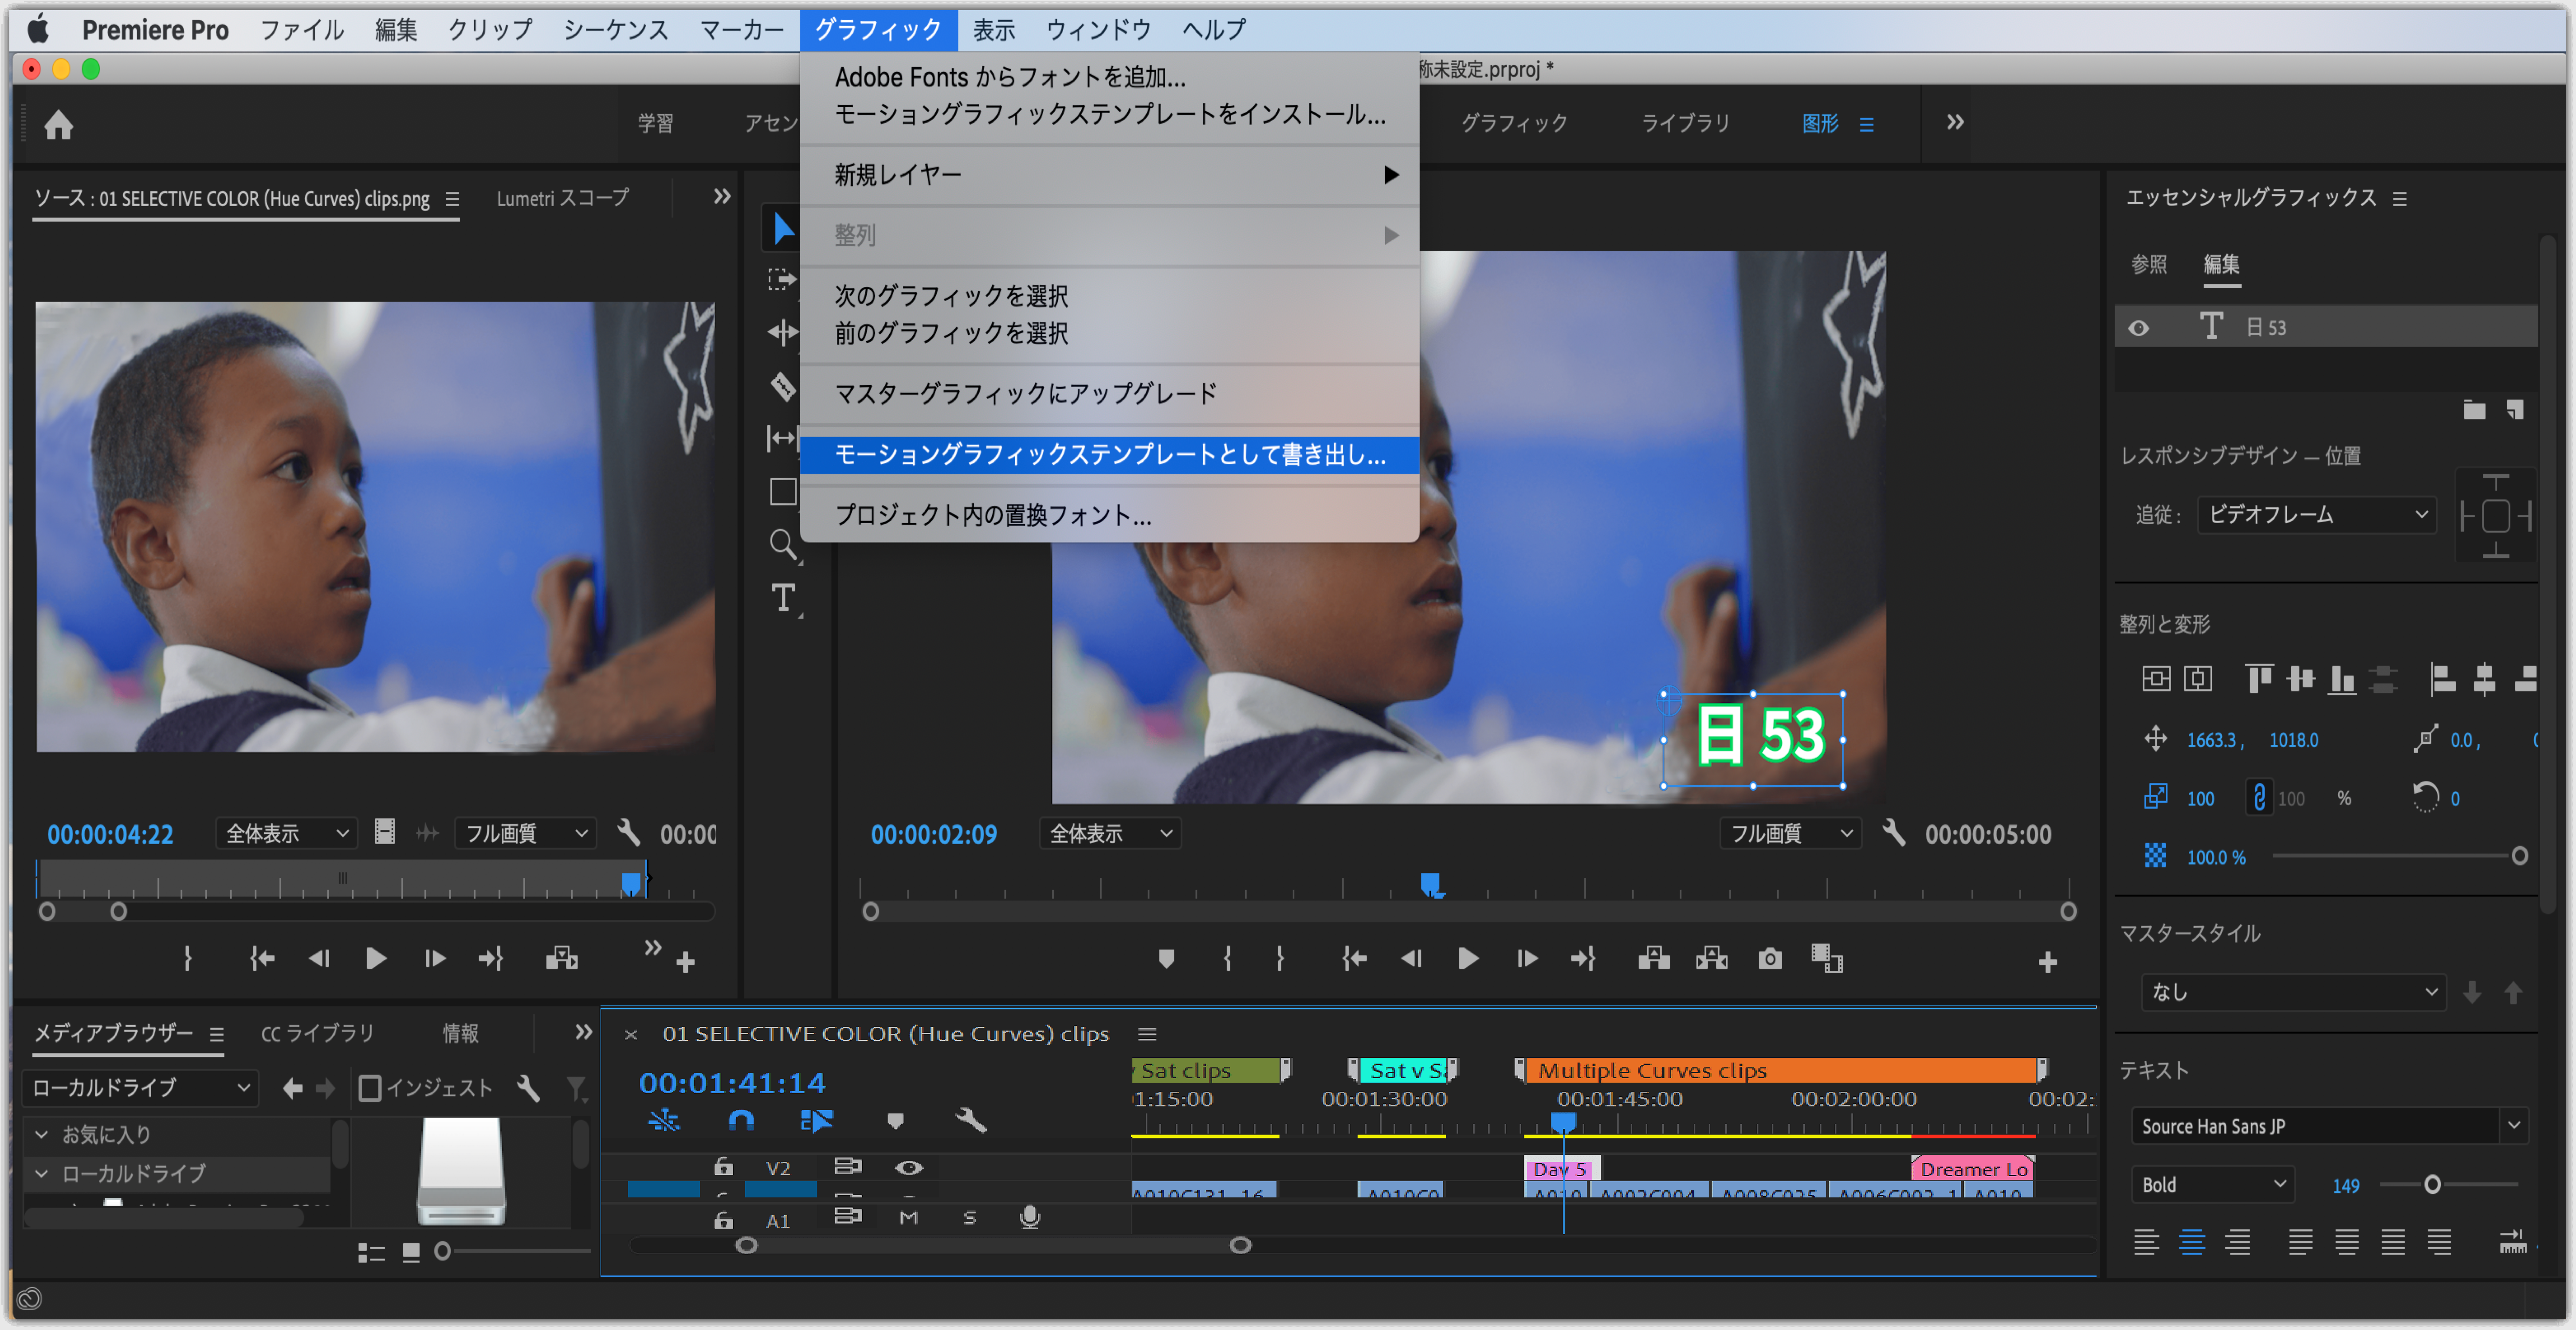Switch to the 編集 tab in Essential Graphics
The width and height of the screenshot is (2576, 1330).
click(x=2221, y=266)
